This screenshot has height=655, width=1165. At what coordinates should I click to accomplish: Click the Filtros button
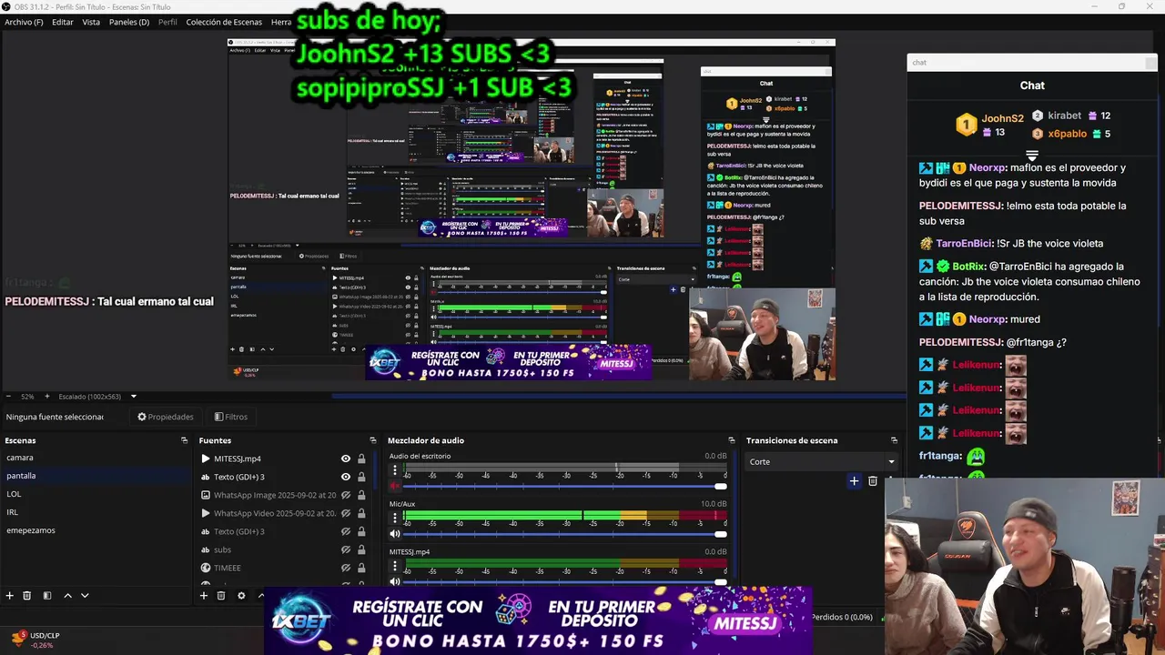point(231,417)
